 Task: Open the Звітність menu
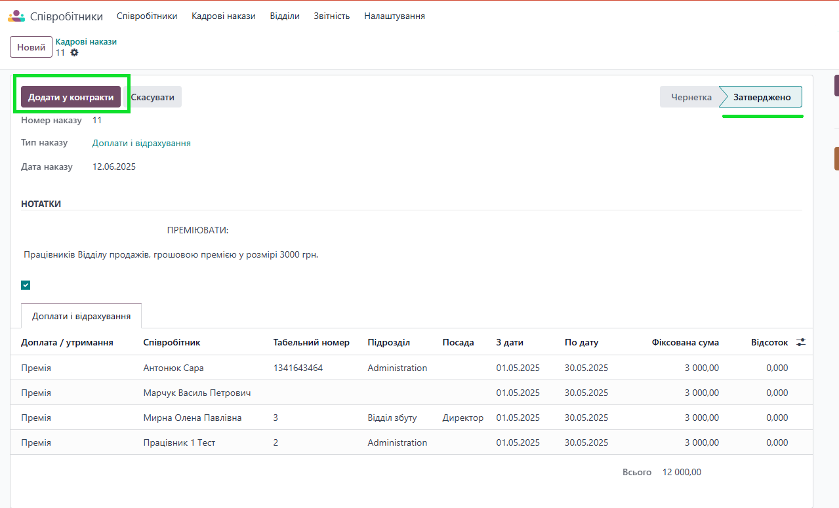click(x=332, y=16)
